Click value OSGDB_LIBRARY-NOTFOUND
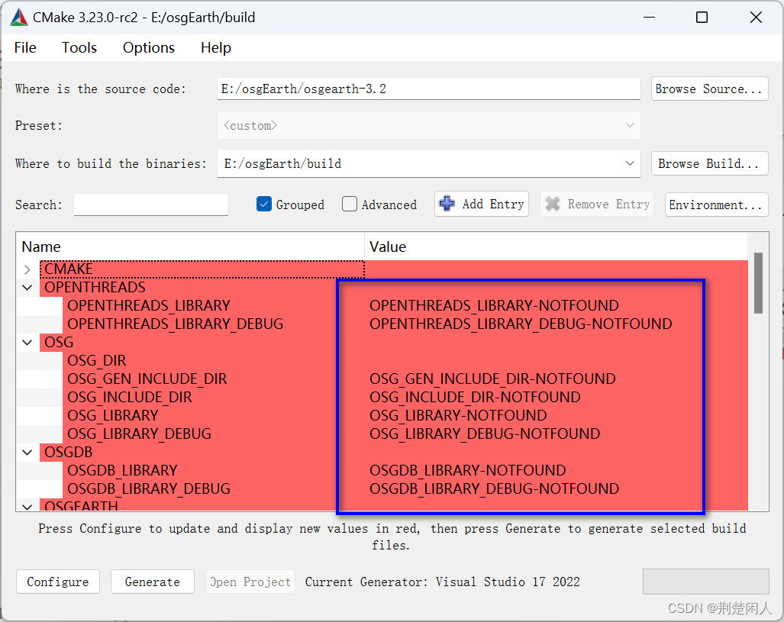784x622 pixels. [x=467, y=470]
